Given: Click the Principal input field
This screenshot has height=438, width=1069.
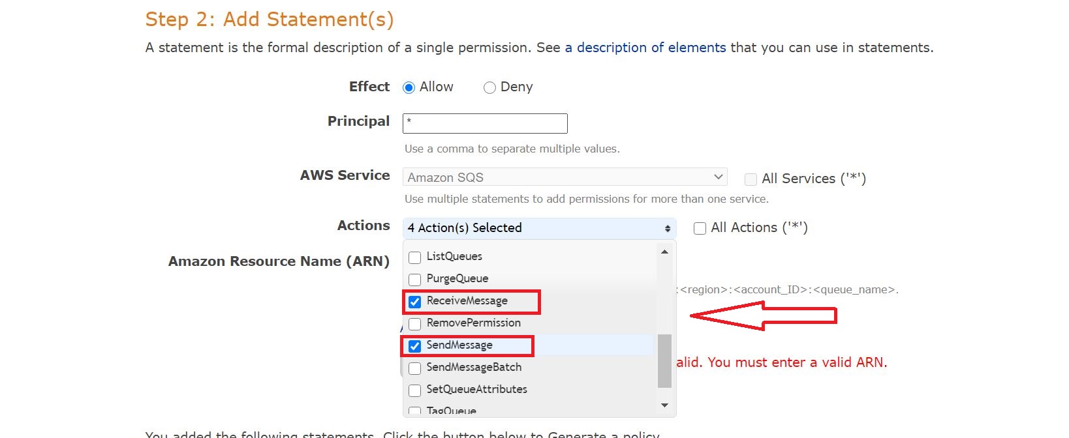Looking at the screenshot, I should (x=485, y=123).
